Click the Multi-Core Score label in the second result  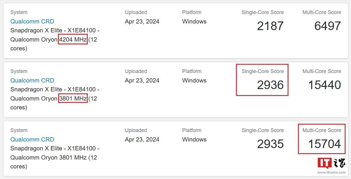322,71
